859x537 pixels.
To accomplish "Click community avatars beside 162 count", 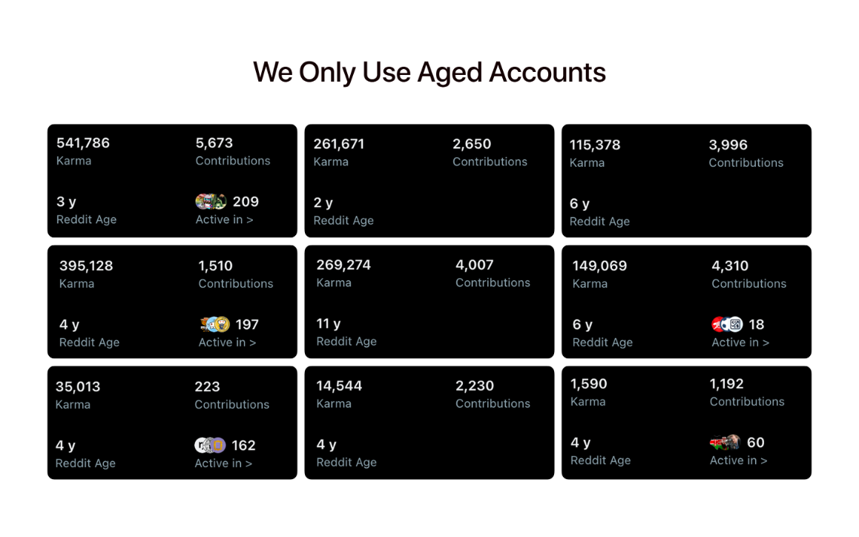I will click(x=211, y=445).
